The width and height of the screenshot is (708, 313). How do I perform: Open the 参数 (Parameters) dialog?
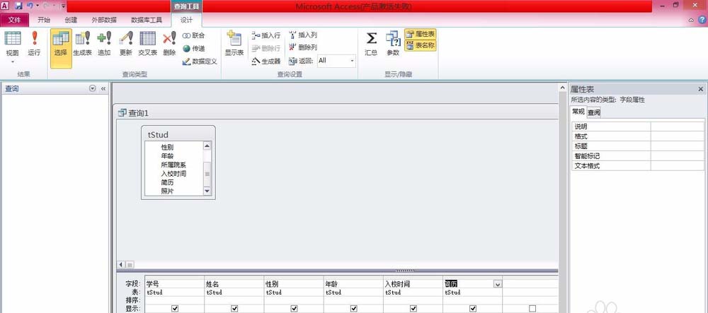pos(393,44)
